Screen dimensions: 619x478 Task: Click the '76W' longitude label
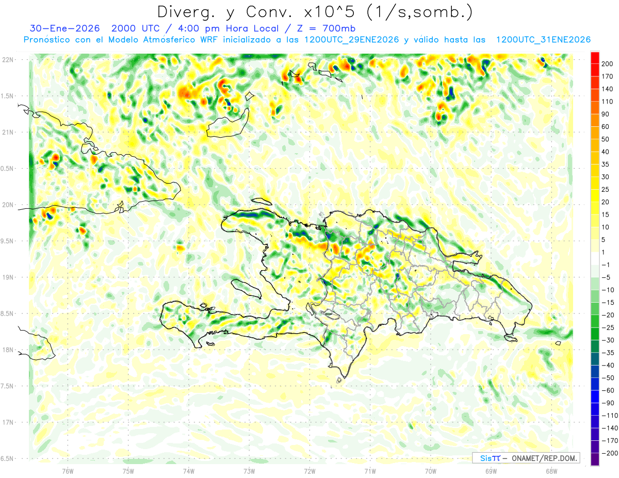click(68, 471)
